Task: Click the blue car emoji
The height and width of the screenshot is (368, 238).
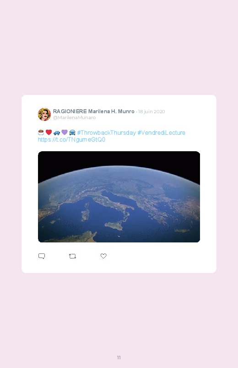Action: 57,132
